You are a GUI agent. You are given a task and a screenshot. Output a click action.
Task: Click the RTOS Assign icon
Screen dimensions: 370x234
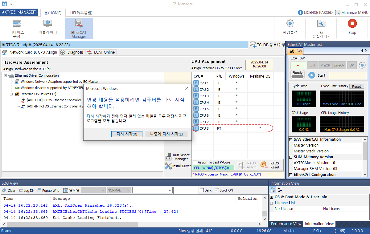[x=241, y=165]
